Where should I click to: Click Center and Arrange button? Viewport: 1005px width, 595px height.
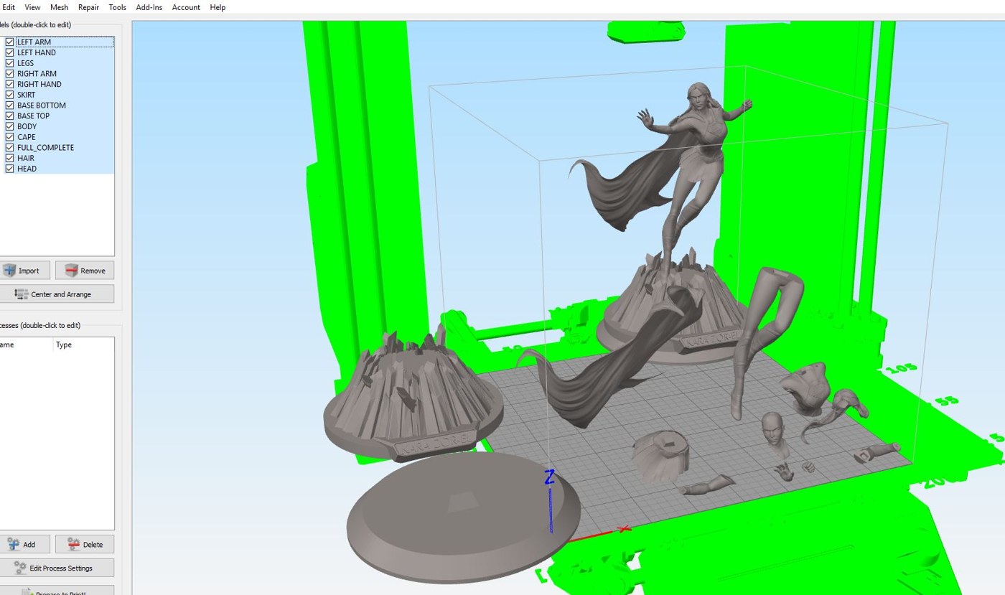(56, 294)
